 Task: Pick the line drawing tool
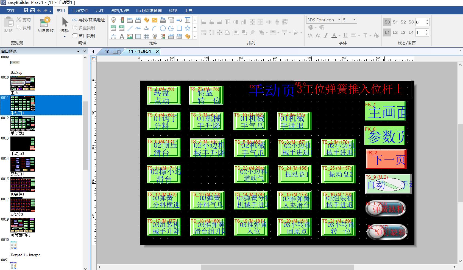click(x=130, y=28)
